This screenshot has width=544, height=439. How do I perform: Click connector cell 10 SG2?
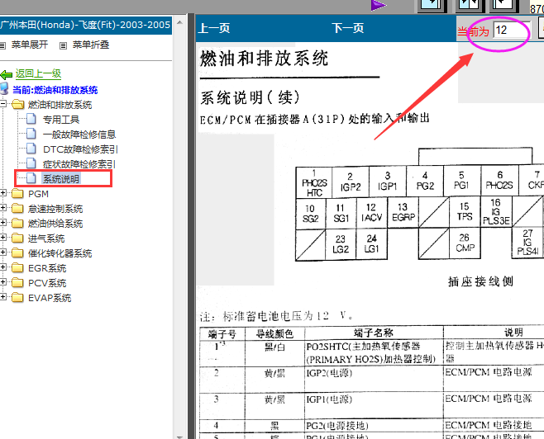pos(311,214)
